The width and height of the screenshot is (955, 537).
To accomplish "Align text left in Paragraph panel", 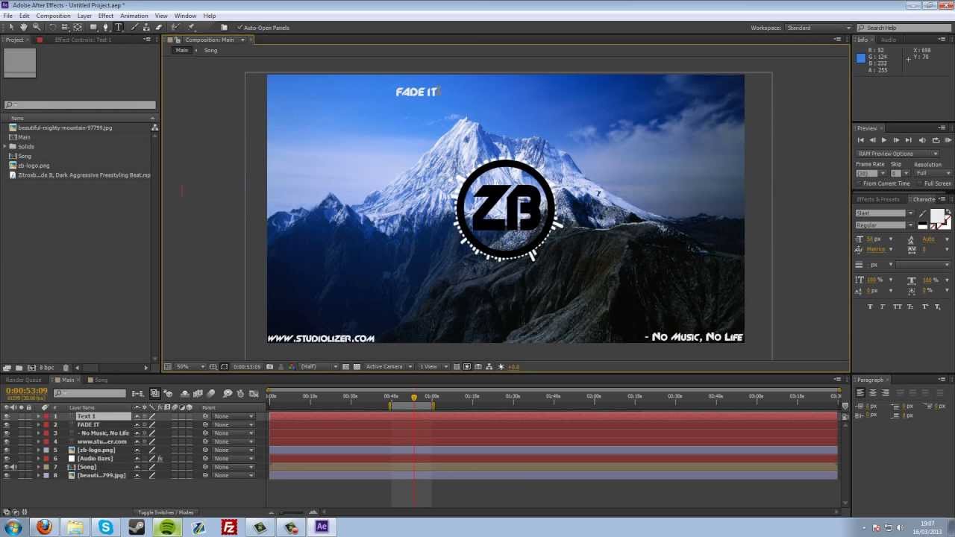I will point(860,392).
